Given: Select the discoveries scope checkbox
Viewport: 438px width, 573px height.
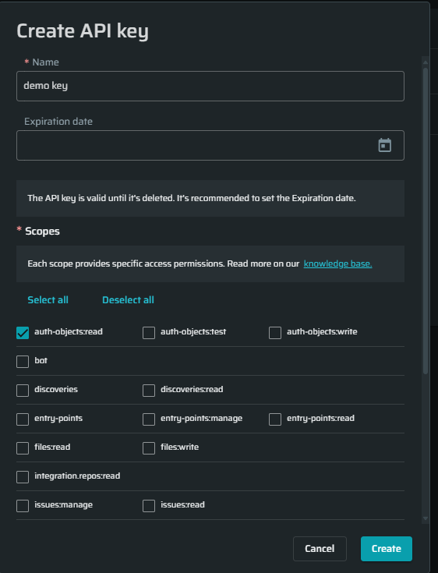Looking at the screenshot, I should pos(23,391).
